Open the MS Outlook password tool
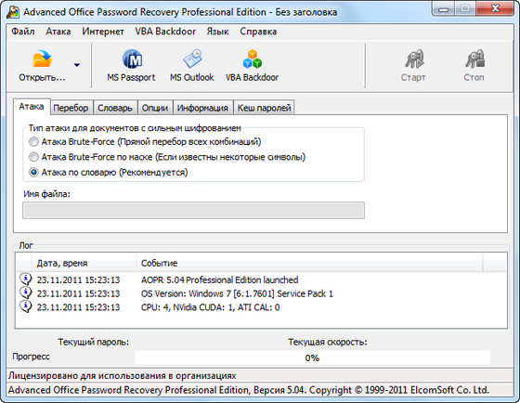This screenshot has height=403, width=520. [x=191, y=66]
